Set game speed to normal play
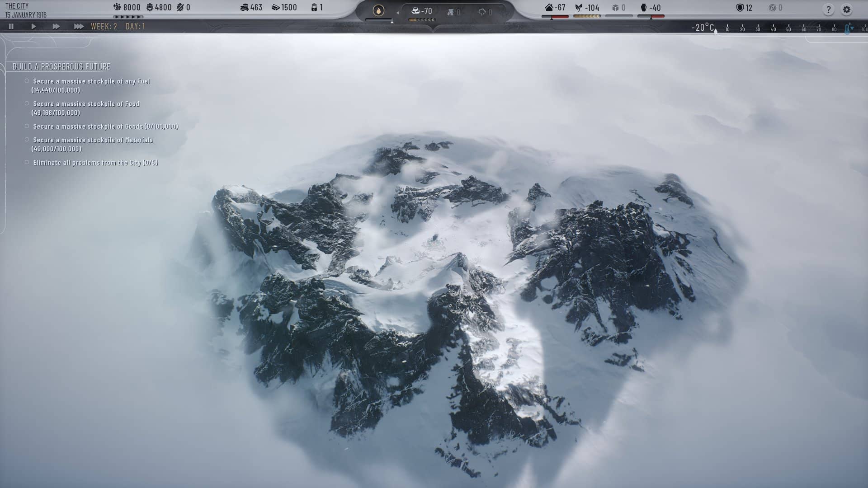868x488 pixels. click(33, 27)
